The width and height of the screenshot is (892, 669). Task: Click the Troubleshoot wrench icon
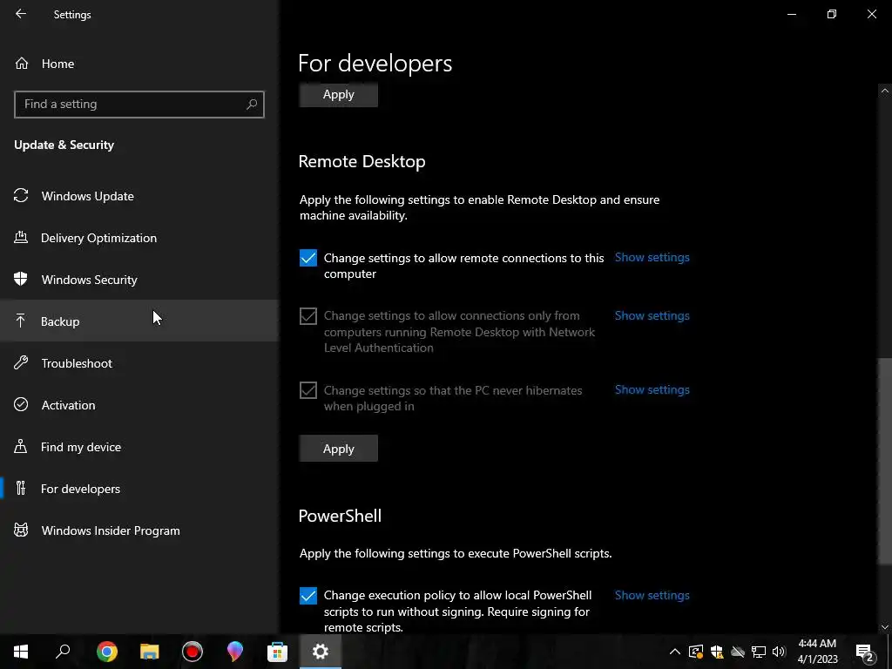pos(21,362)
